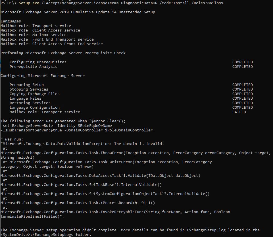Click the Task.InvokeRetryableFunc stack trace line
The image size is (273, 237).
[115, 212]
